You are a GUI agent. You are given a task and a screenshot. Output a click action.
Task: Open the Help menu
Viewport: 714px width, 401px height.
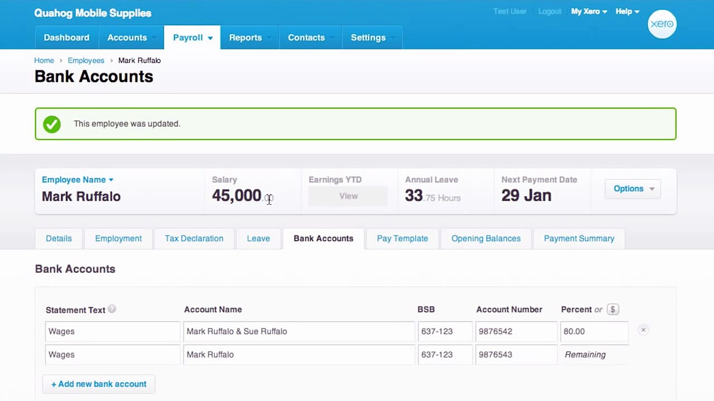tap(628, 12)
